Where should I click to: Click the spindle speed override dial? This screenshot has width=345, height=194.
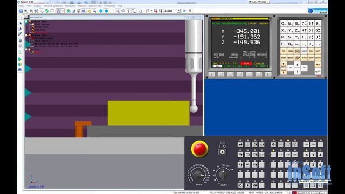[x=223, y=175]
